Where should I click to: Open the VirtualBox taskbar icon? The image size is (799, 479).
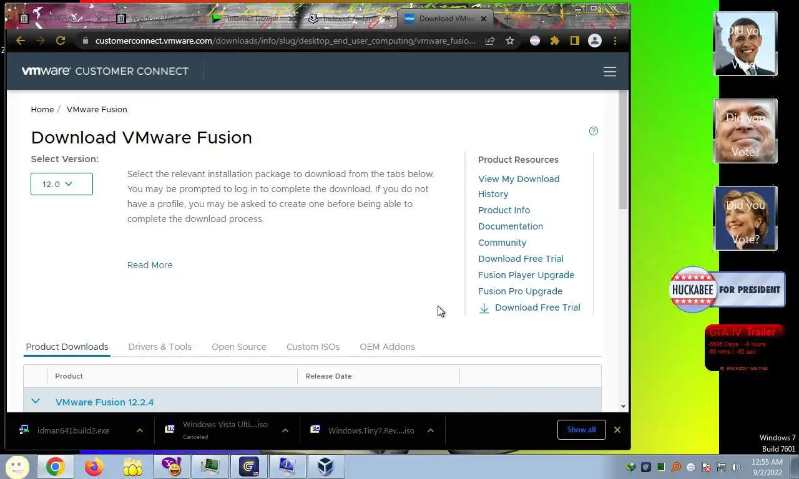pyautogui.click(x=326, y=467)
